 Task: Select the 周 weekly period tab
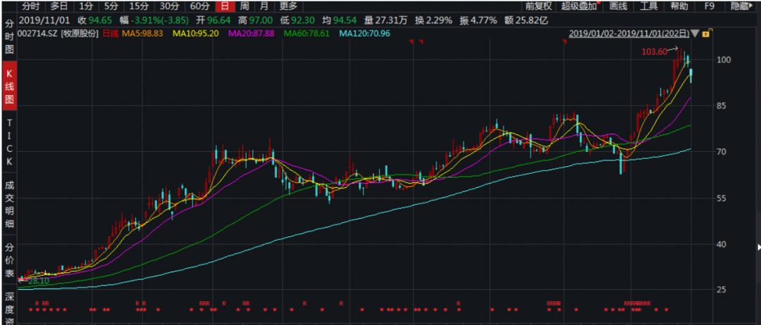(245, 6)
